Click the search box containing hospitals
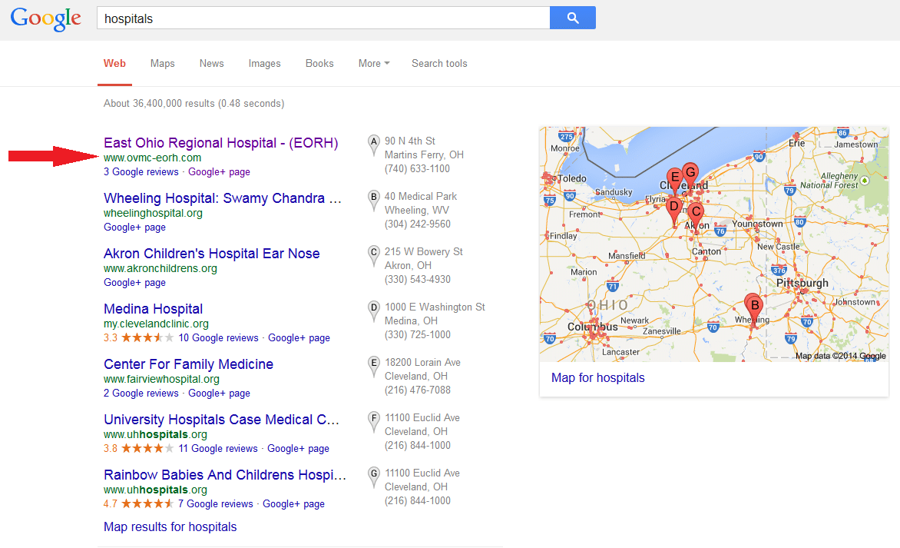 [x=323, y=18]
